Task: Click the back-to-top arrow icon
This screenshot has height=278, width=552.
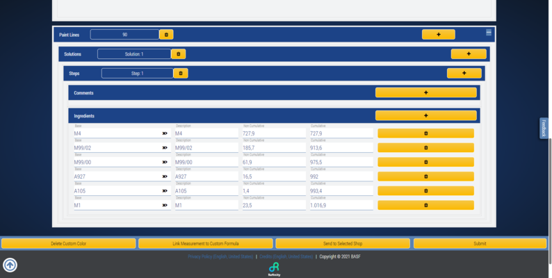Action: pyautogui.click(x=10, y=265)
